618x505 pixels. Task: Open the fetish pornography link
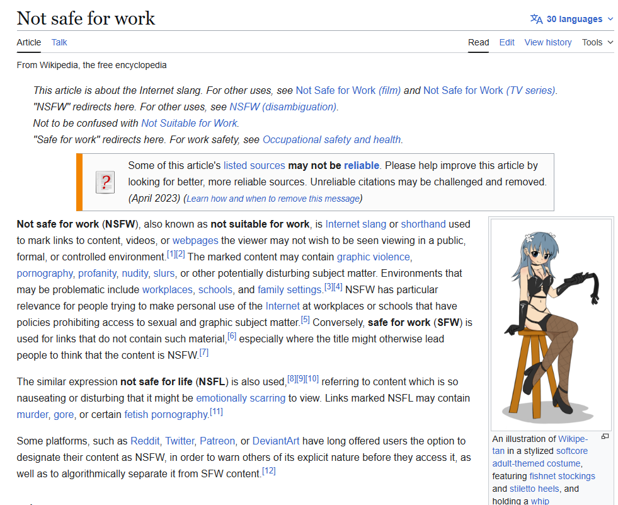[166, 415]
